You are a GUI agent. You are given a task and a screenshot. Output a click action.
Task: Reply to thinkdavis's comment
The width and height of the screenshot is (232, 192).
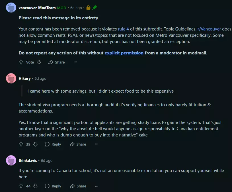(x=53, y=186)
